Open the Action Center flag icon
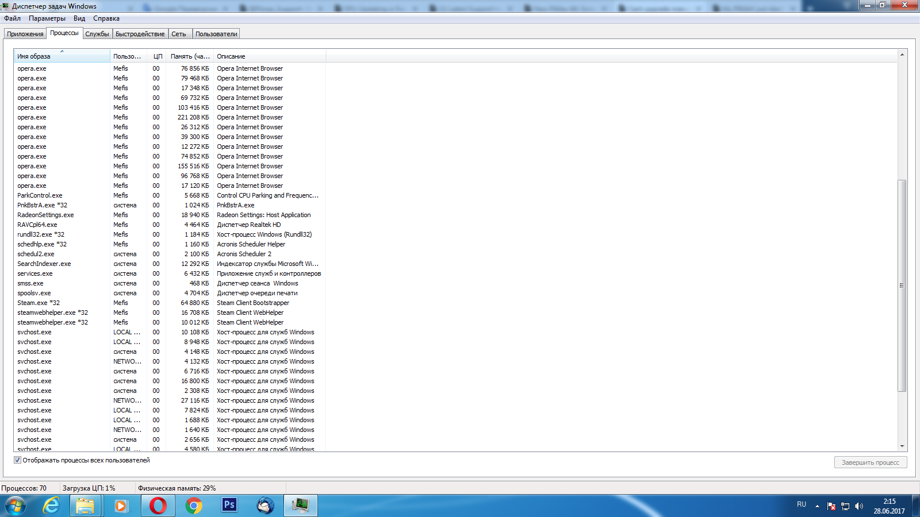The image size is (920, 517). tap(831, 506)
